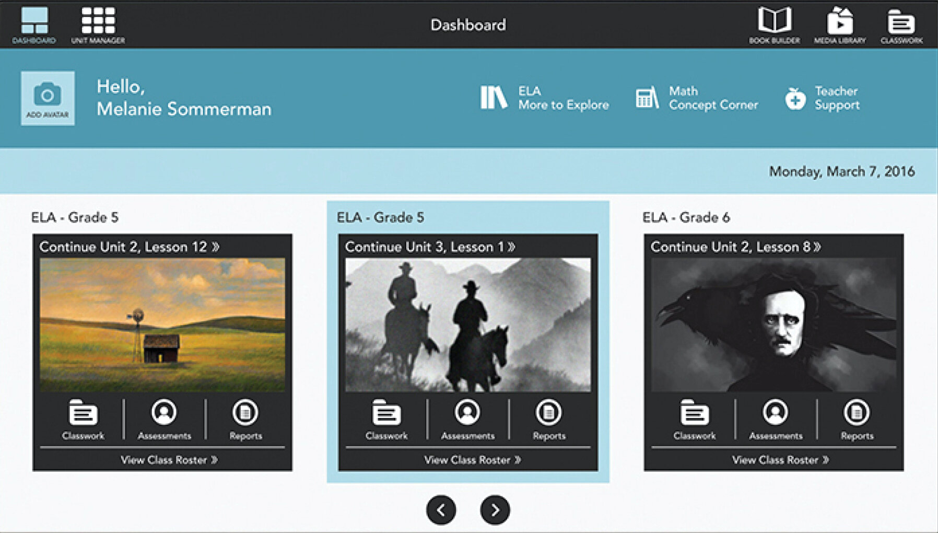Open Assessments for the Unit 3, Lesson 1 card
938x533 pixels.
coord(467,420)
